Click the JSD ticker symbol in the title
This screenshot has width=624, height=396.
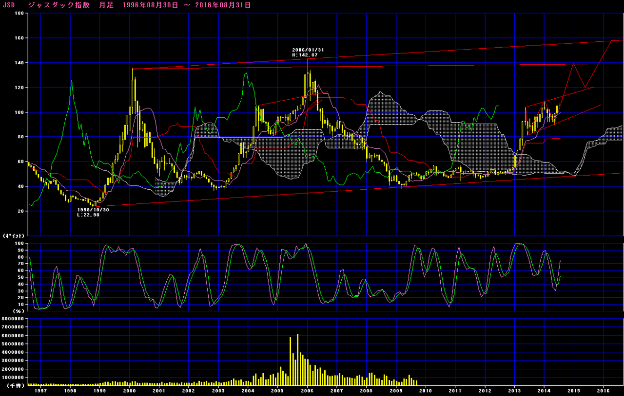click(x=8, y=5)
